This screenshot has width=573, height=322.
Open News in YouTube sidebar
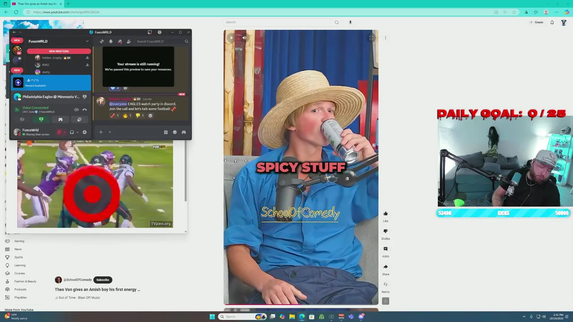click(x=18, y=249)
